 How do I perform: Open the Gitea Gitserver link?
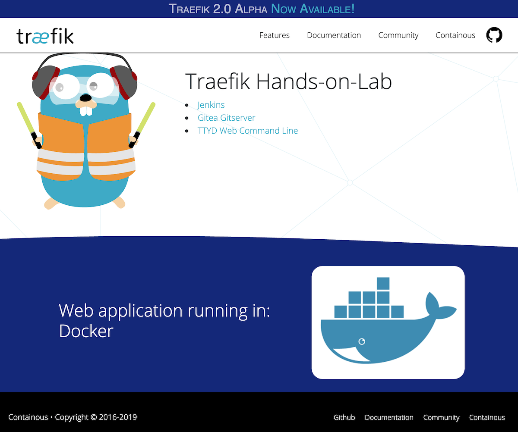226,118
